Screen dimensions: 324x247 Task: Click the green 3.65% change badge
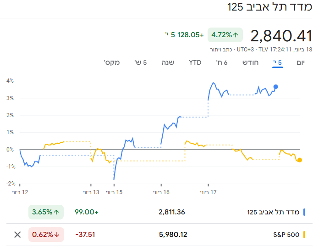point(46,212)
